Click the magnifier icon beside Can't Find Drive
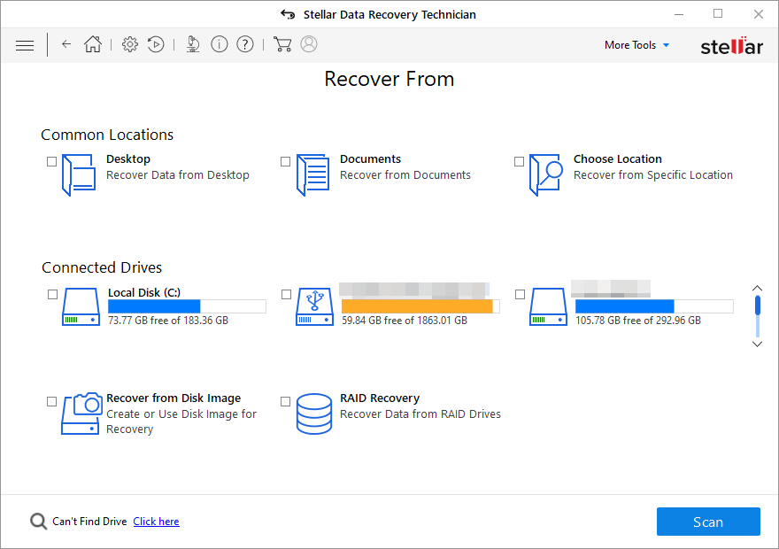 [x=38, y=522]
